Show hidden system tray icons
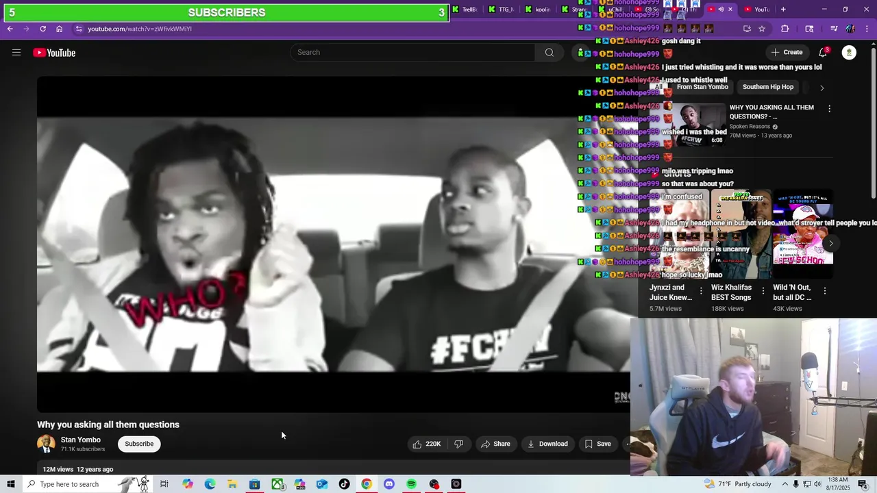 click(x=785, y=484)
